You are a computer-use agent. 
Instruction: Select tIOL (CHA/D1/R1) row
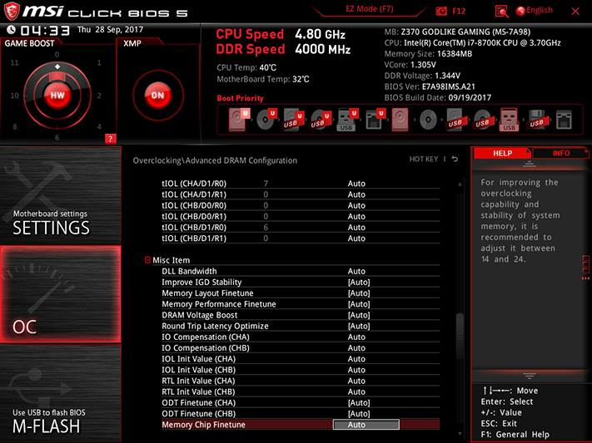pyautogui.click(x=301, y=194)
